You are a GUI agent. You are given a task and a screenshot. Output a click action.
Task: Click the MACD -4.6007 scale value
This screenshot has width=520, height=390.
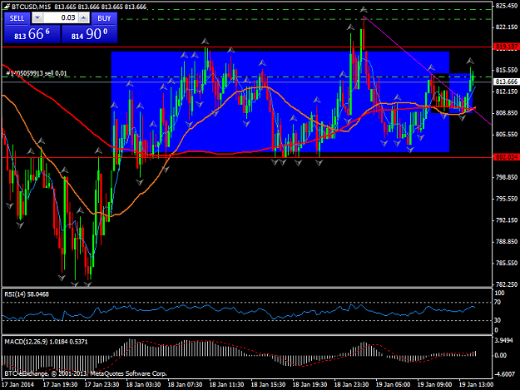[504, 374]
